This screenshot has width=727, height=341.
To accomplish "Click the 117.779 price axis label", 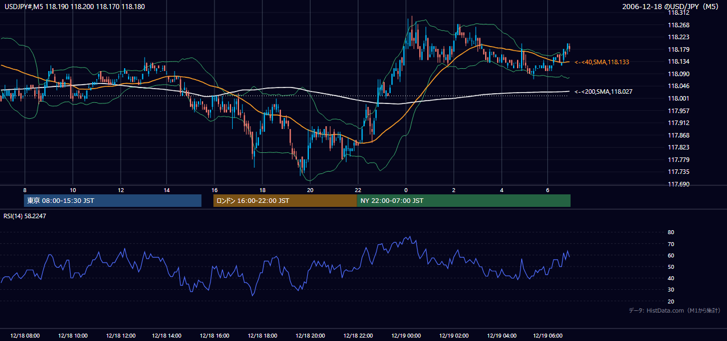I will [x=678, y=160].
